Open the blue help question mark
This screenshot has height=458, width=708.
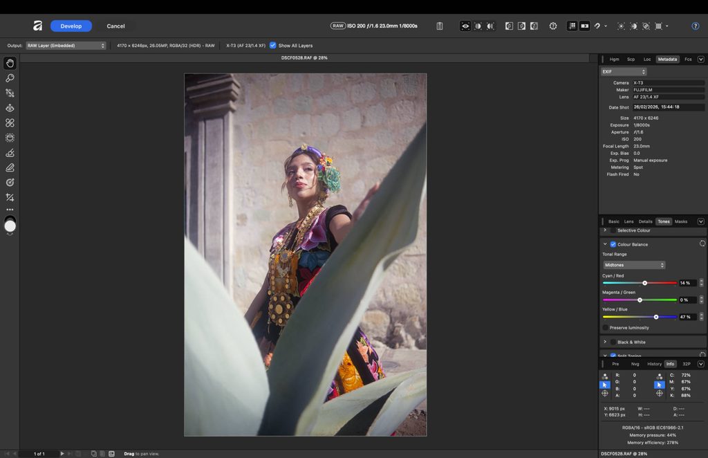point(696,26)
